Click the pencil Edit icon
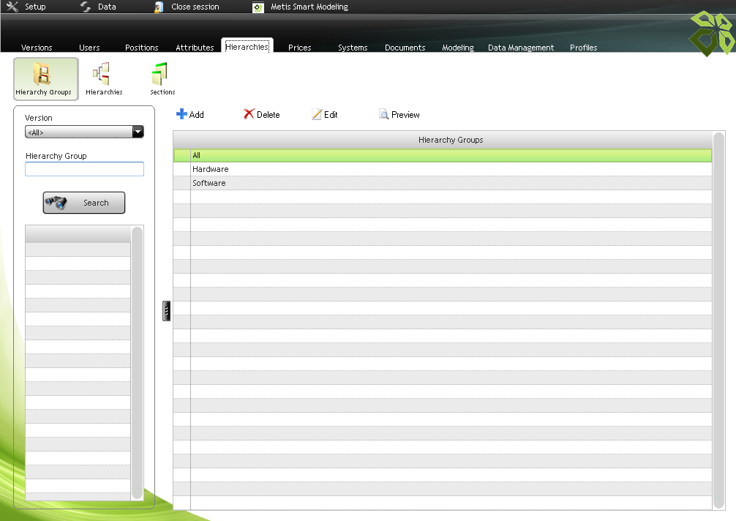Screen dimensions: 736x521 point(317,115)
